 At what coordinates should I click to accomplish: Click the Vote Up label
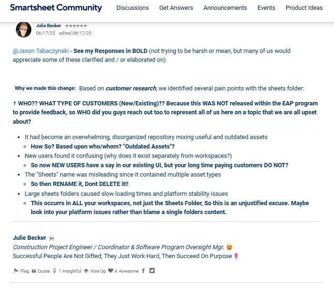(x=98, y=271)
